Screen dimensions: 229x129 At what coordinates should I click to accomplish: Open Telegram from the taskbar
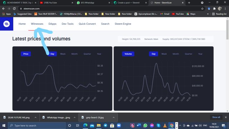point(106,125)
